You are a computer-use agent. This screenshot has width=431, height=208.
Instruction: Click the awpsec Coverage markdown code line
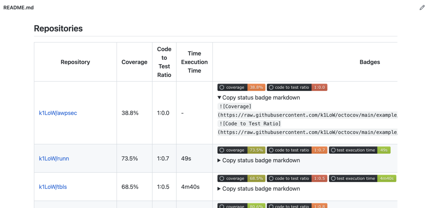235,107
